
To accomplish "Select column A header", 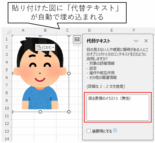I will pos(23,30).
